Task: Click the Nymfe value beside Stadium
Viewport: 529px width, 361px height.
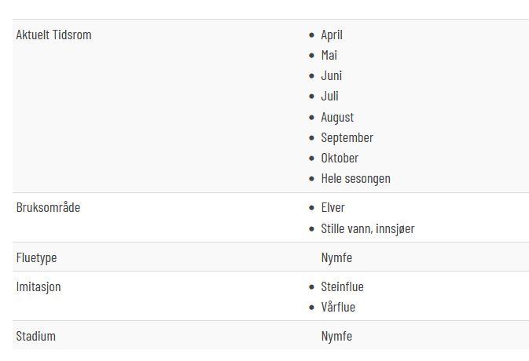Action: (336, 336)
